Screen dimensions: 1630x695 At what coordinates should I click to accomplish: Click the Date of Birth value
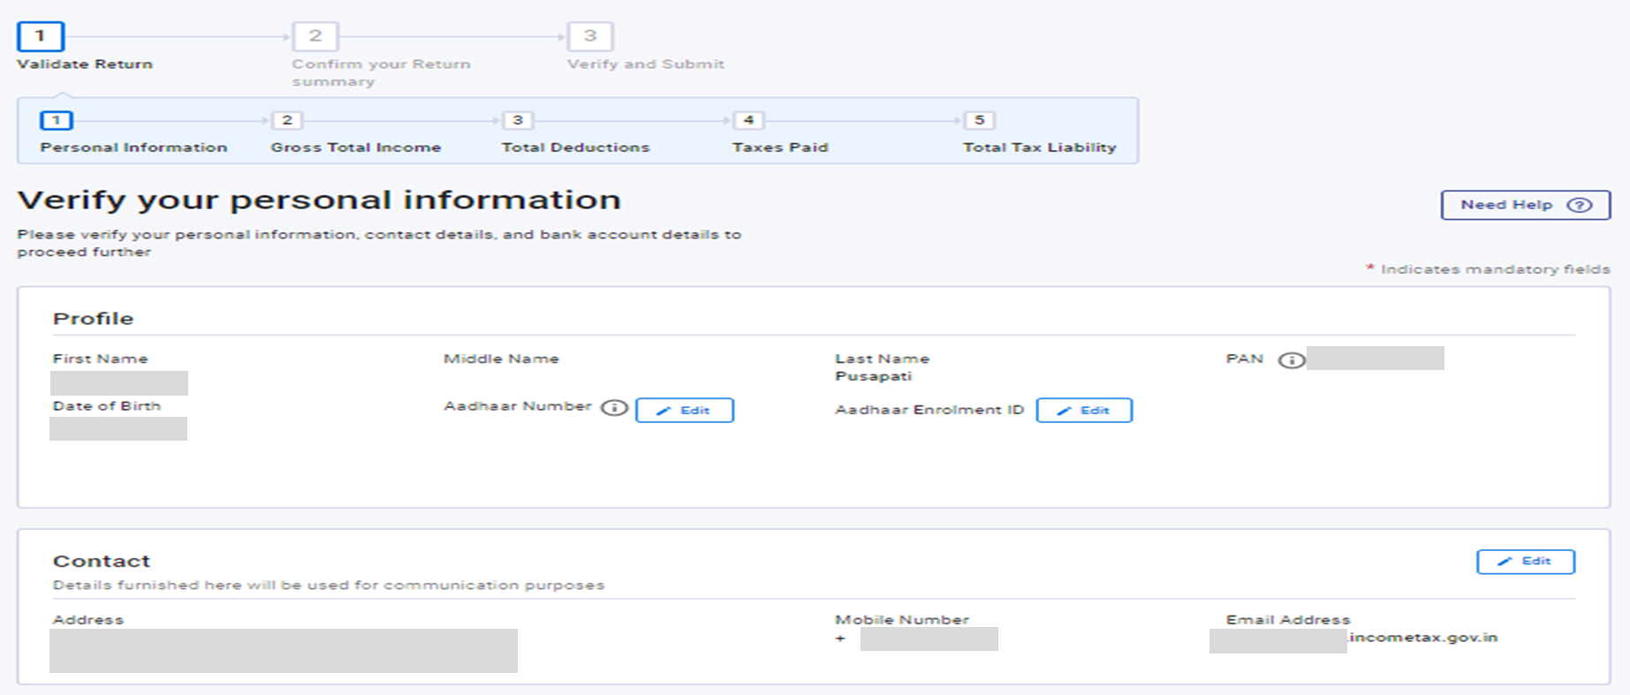click(118, 429)
